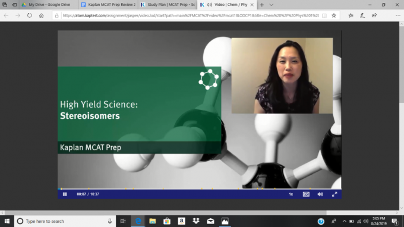
Task: Open Dropbox from the taskbar
Action: pos(196,221)
